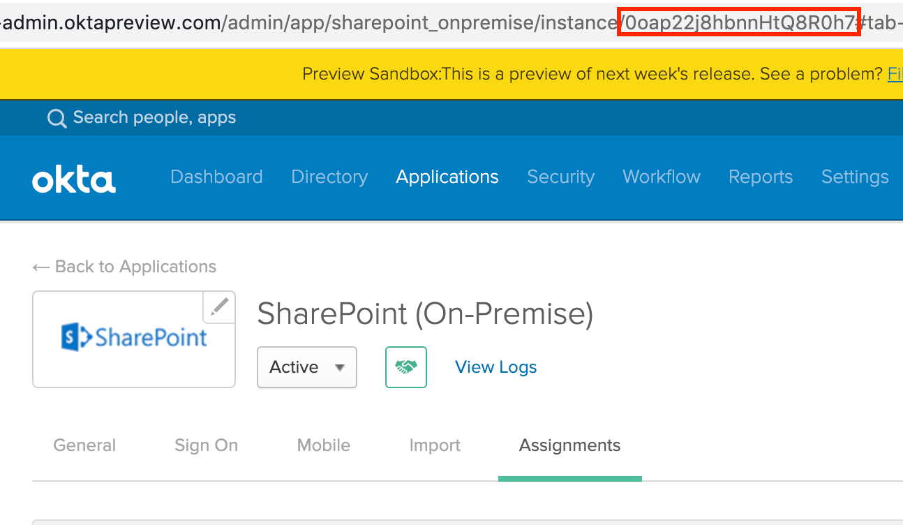Open the Reports menu
The image size is (903, 525).
[x=761, y=177]
